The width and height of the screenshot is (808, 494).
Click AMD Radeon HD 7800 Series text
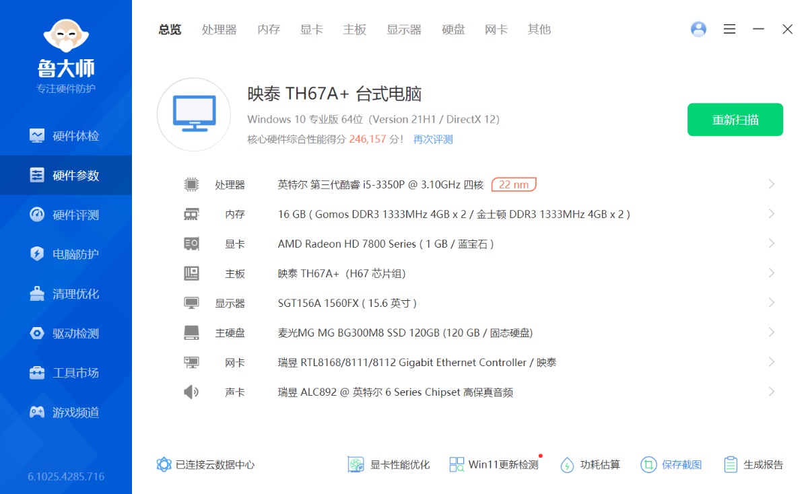tap(386, 244)
